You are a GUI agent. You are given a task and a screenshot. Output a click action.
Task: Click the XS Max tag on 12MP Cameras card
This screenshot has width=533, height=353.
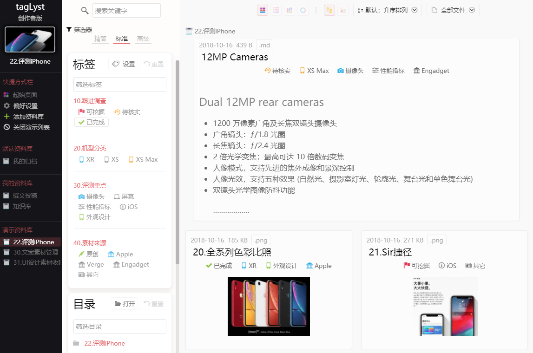(x=315, y=71)
